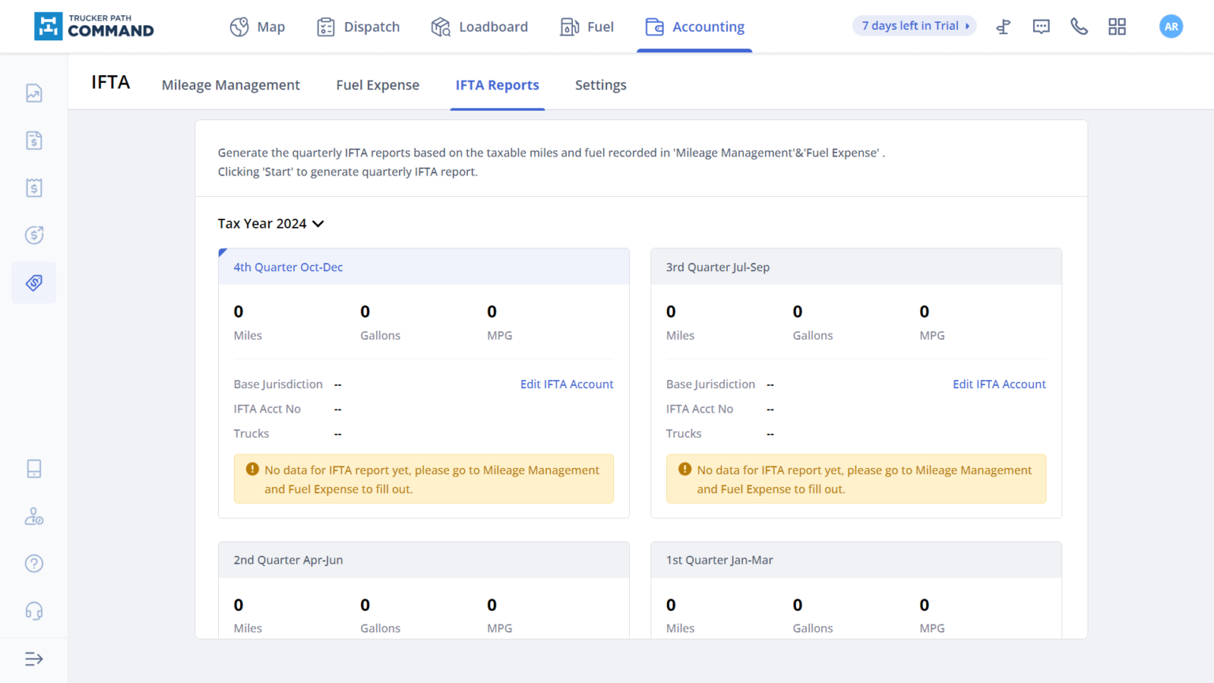1214x683 pixels.
Task: Select the recurring payments icon in the sidebar
Action: [33, 235]
